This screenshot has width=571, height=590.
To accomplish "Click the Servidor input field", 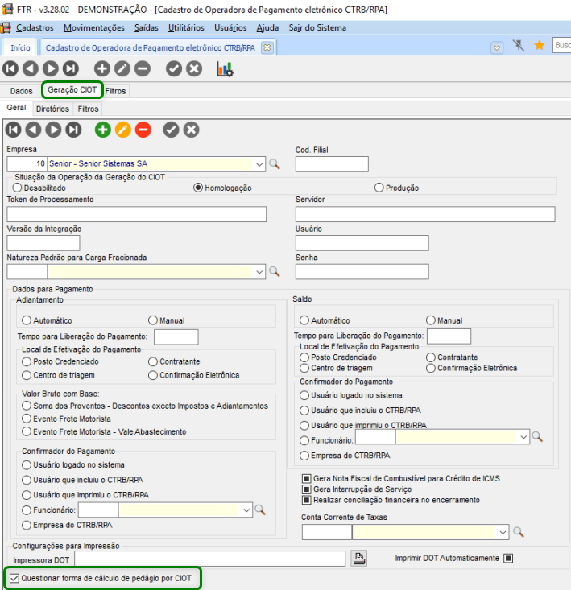I will tap(425, 214).
